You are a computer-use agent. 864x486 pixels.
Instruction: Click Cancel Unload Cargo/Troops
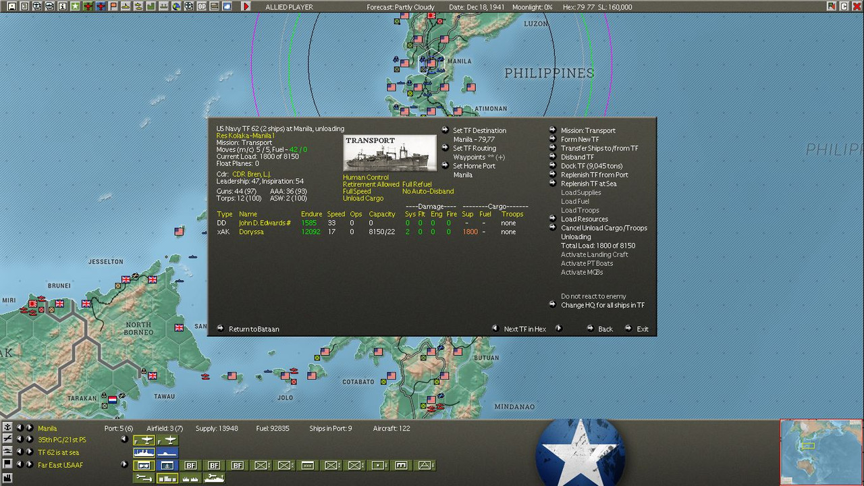tap(603, 228)
